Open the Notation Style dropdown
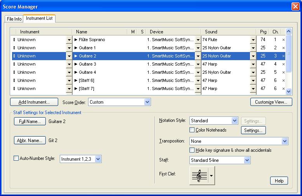 (x=234, y=121)
